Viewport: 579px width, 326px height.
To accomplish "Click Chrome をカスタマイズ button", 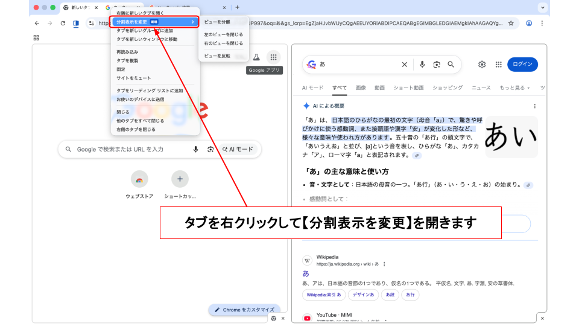I will pos(244,310).
